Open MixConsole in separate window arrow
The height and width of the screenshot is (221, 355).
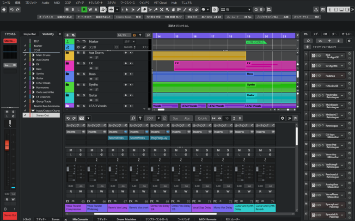pyautogui.click(x=295, y=118)
